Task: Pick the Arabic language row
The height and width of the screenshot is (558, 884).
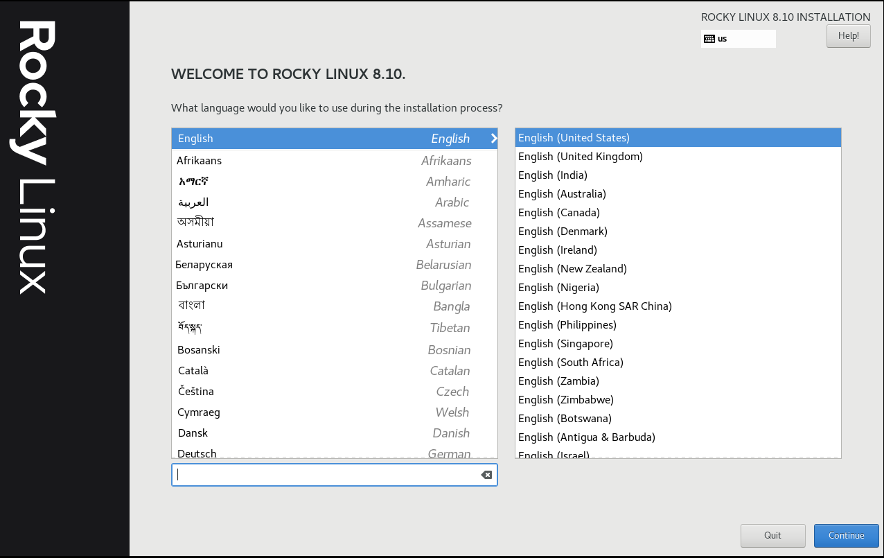Action: click(x=335, y=202)
